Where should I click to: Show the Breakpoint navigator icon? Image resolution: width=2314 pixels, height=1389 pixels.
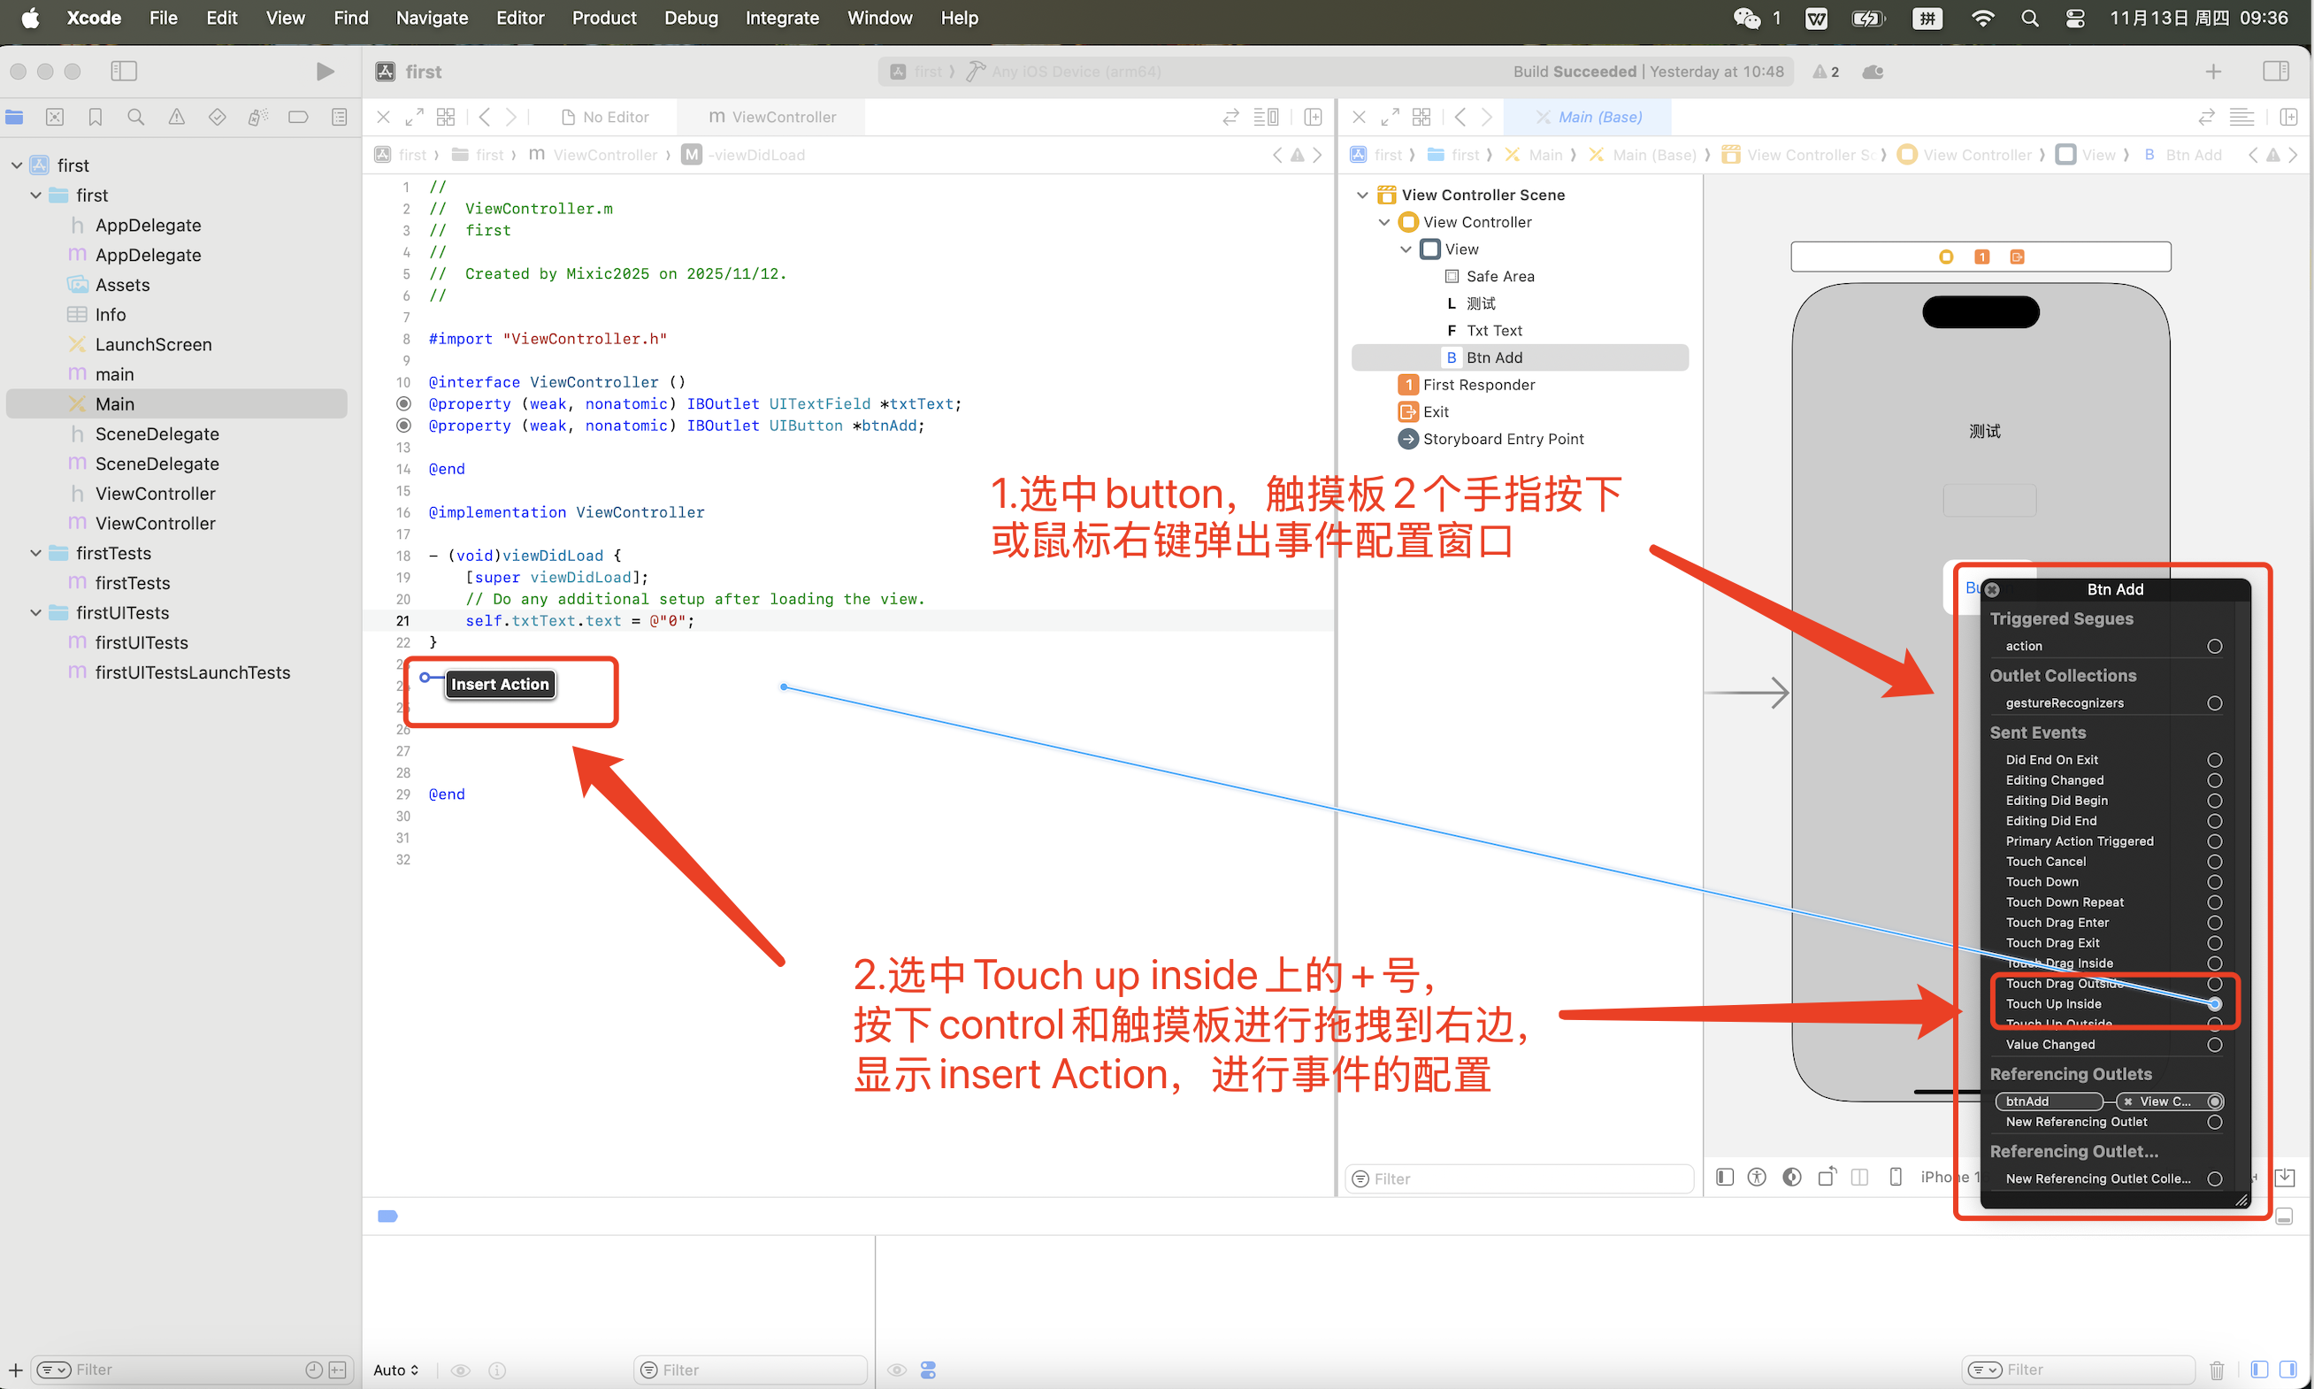(x=297, y=117)
